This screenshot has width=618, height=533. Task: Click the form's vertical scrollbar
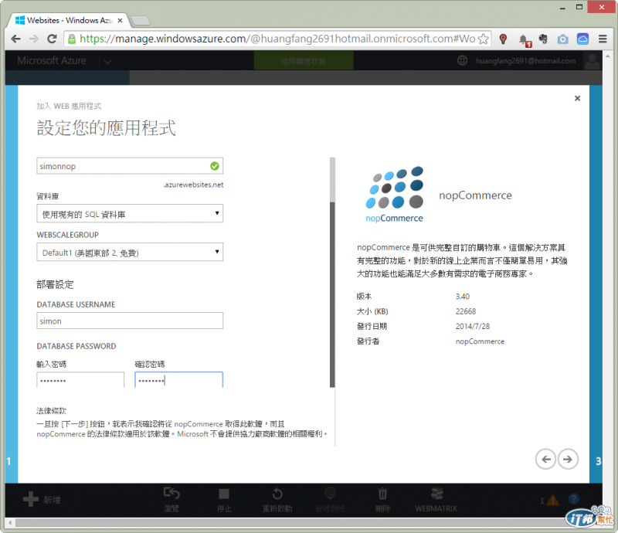click(332, 272)
